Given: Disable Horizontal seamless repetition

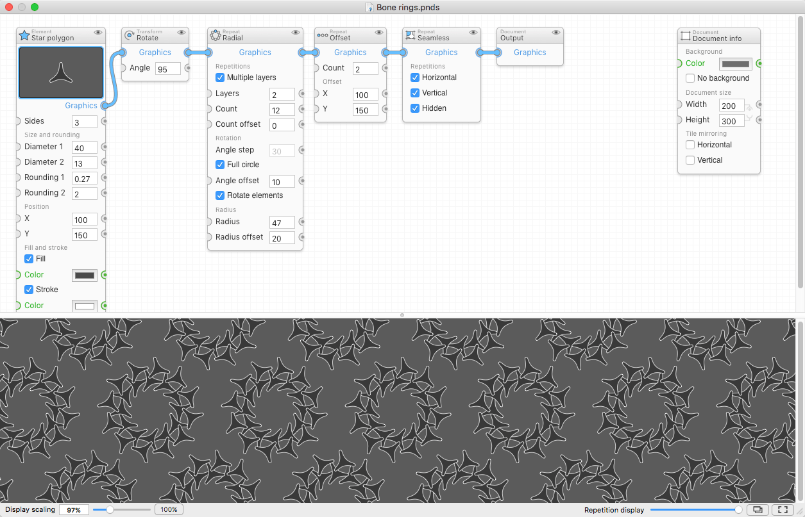Looking at the screenshot, I should [x=415, y=78].
